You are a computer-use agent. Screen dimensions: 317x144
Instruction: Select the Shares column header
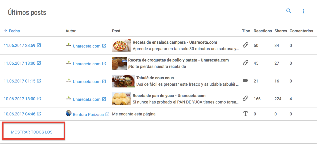point(280,31)
